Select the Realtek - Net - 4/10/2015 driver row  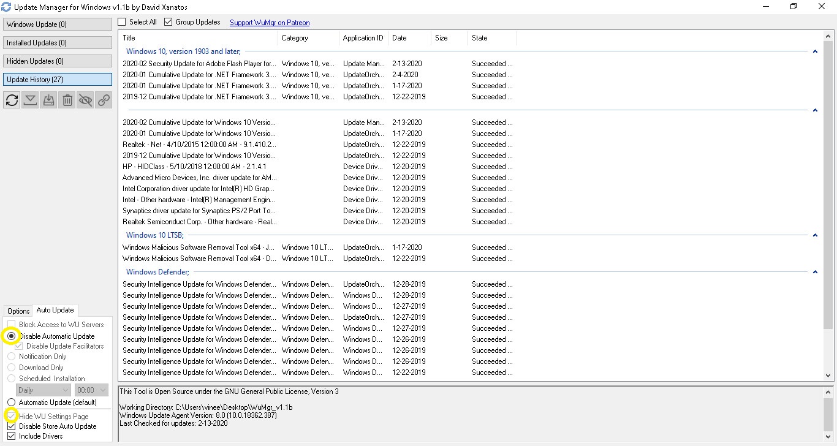coord(317,145)
